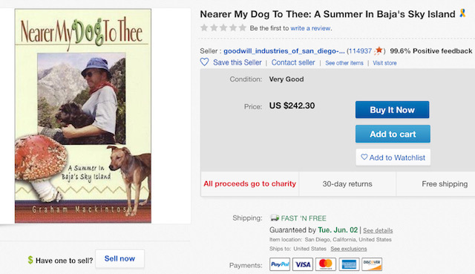Open the Nearer My Dog book cover image
Viewport: 475px width, 274px height.
(83, 116)
